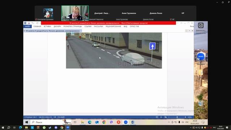Click the volume icon in shared screen tray
The image size is (231, 130).
(x=183, y=122)
